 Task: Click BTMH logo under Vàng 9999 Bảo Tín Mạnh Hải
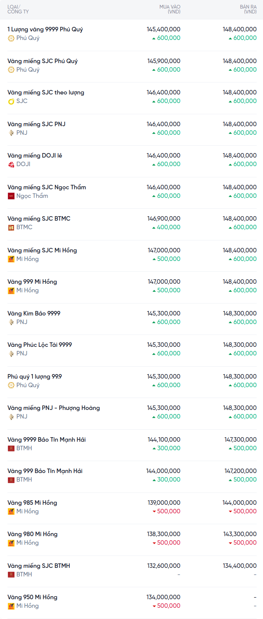[x=11, y=448]
